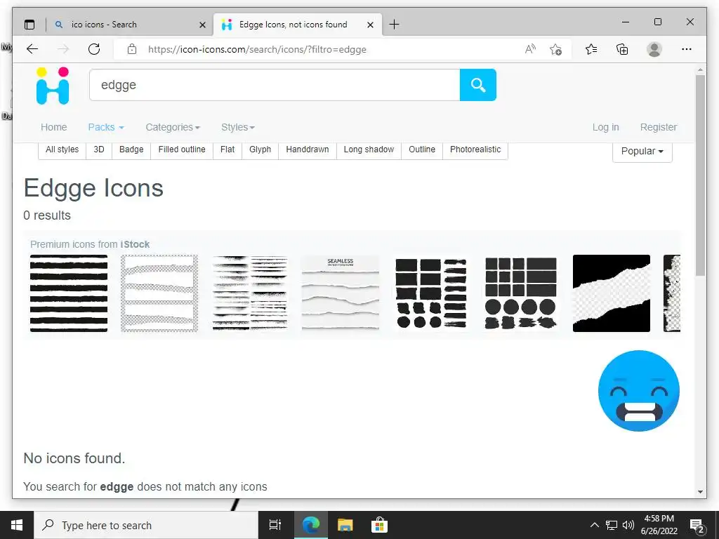719x539 pixels.
Task: Open the icon-icons site logo
Action: coord(53,86)
